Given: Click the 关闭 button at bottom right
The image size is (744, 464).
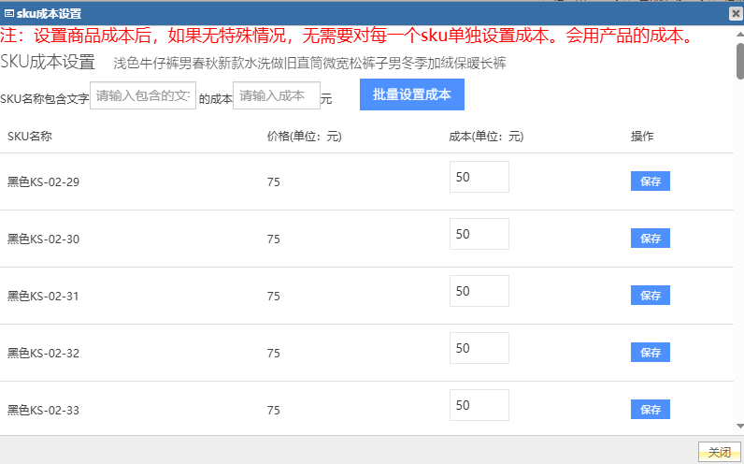Looking at the screenshot, I should pos(719,452).
